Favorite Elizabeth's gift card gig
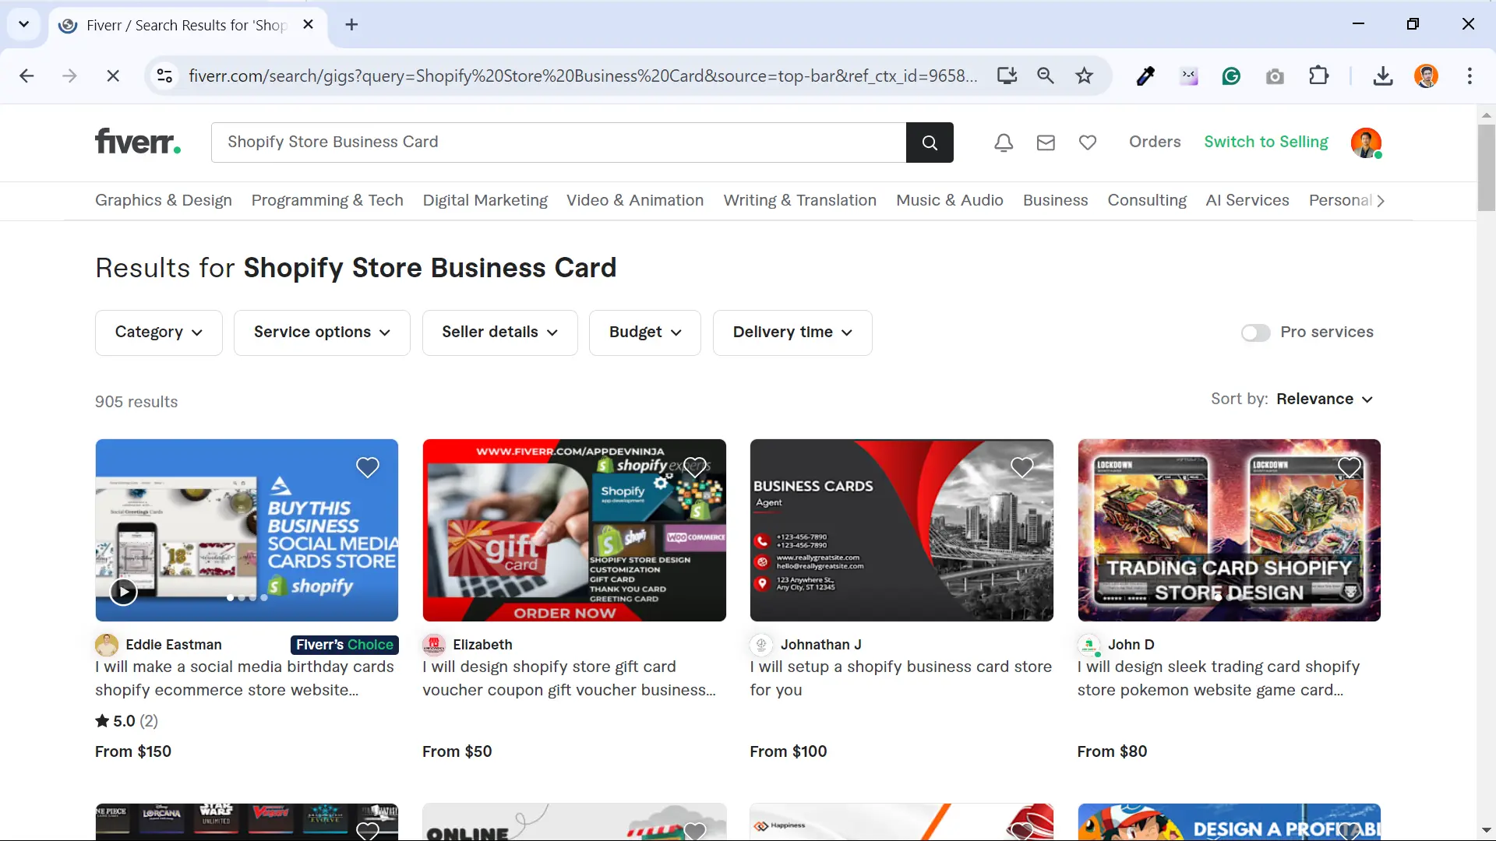Image resolution: width=1496 pixels, height=841 pixels. [694, 467]
